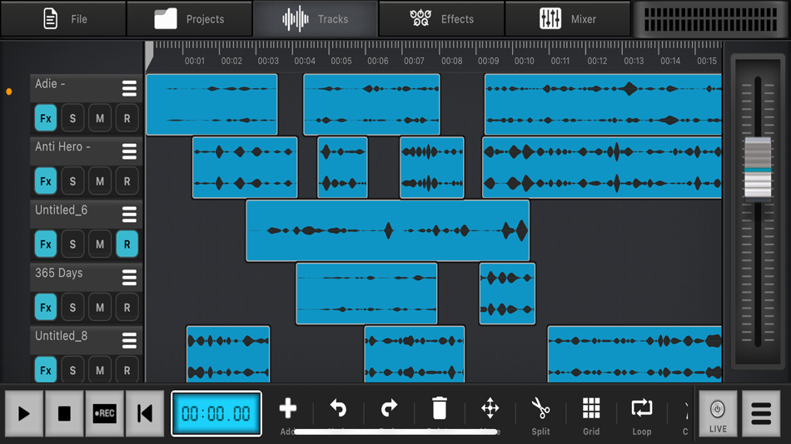Select the small second clip on 365 Days track
Viewport: 791px width, 444px height.
(507, 294)
